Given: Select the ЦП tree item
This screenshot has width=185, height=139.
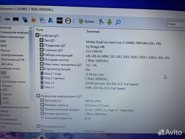Looking at the screenshot, I should coord(4,73).
